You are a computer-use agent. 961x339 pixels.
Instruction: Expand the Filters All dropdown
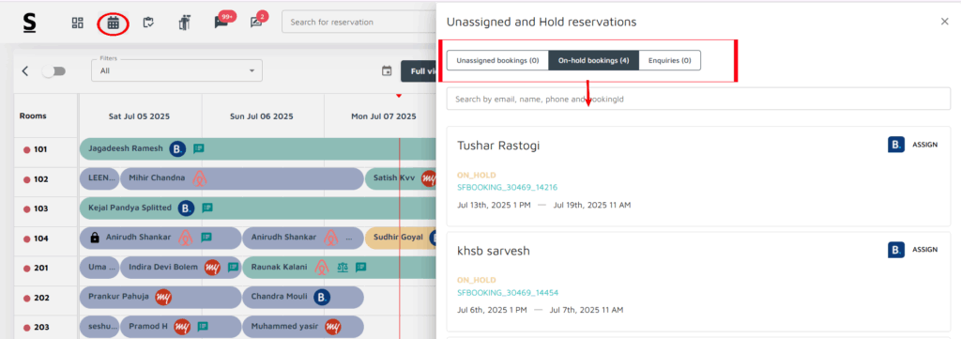(x=176, y=70)
